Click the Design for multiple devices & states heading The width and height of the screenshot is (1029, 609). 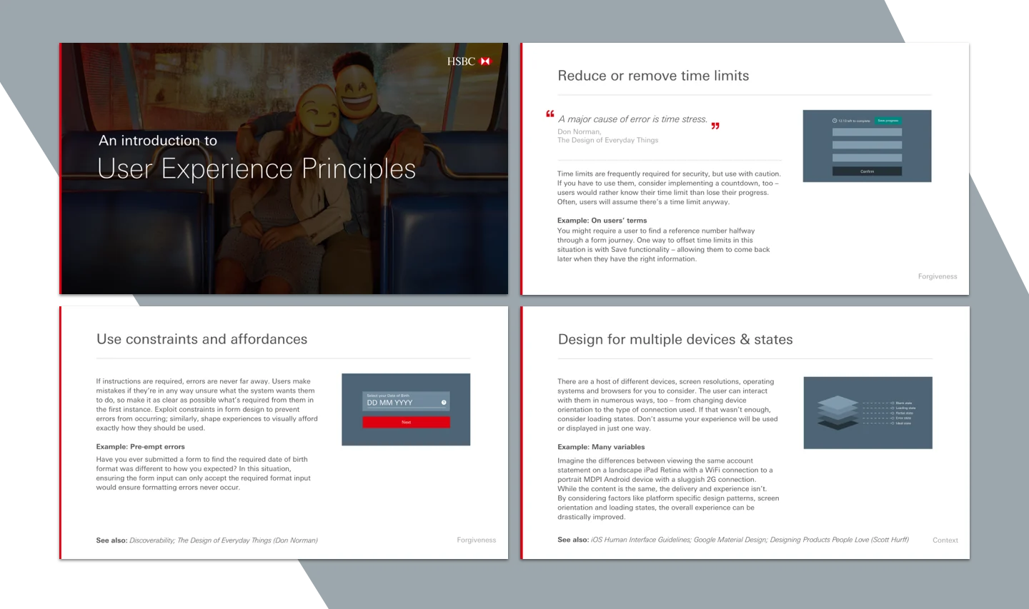pyautogui.click(x=675, y=339)
